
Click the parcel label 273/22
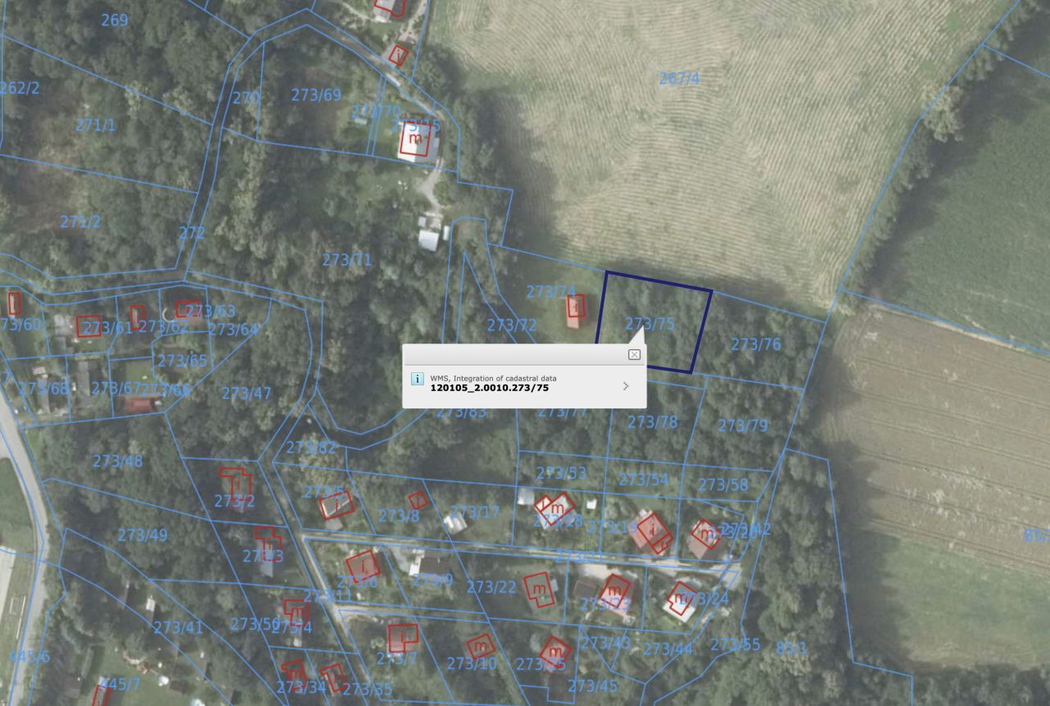click(491, 587)
